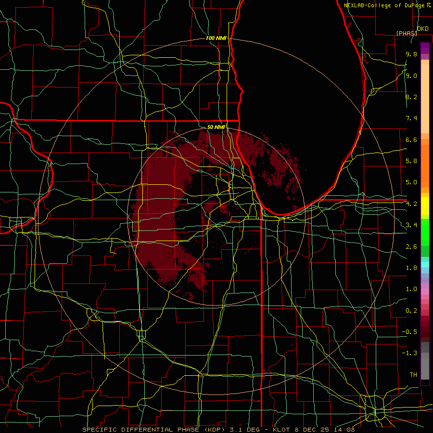Click the 100 NMI range ring label
The image size is (433, 433).
(x=216, y=38)
